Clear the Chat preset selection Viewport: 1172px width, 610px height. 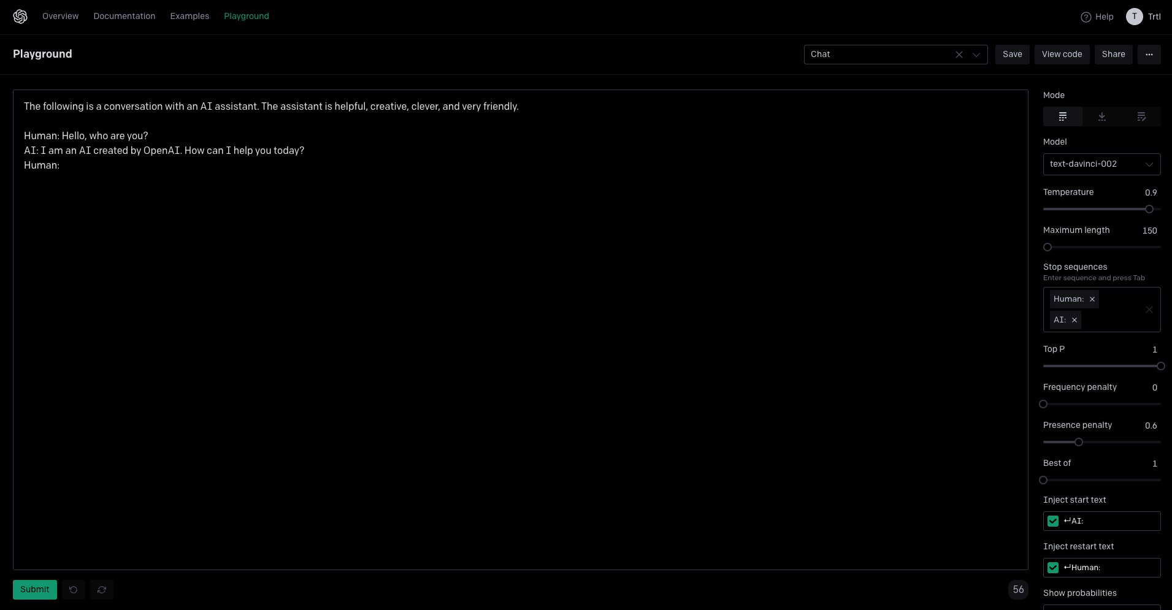[959, 55]
